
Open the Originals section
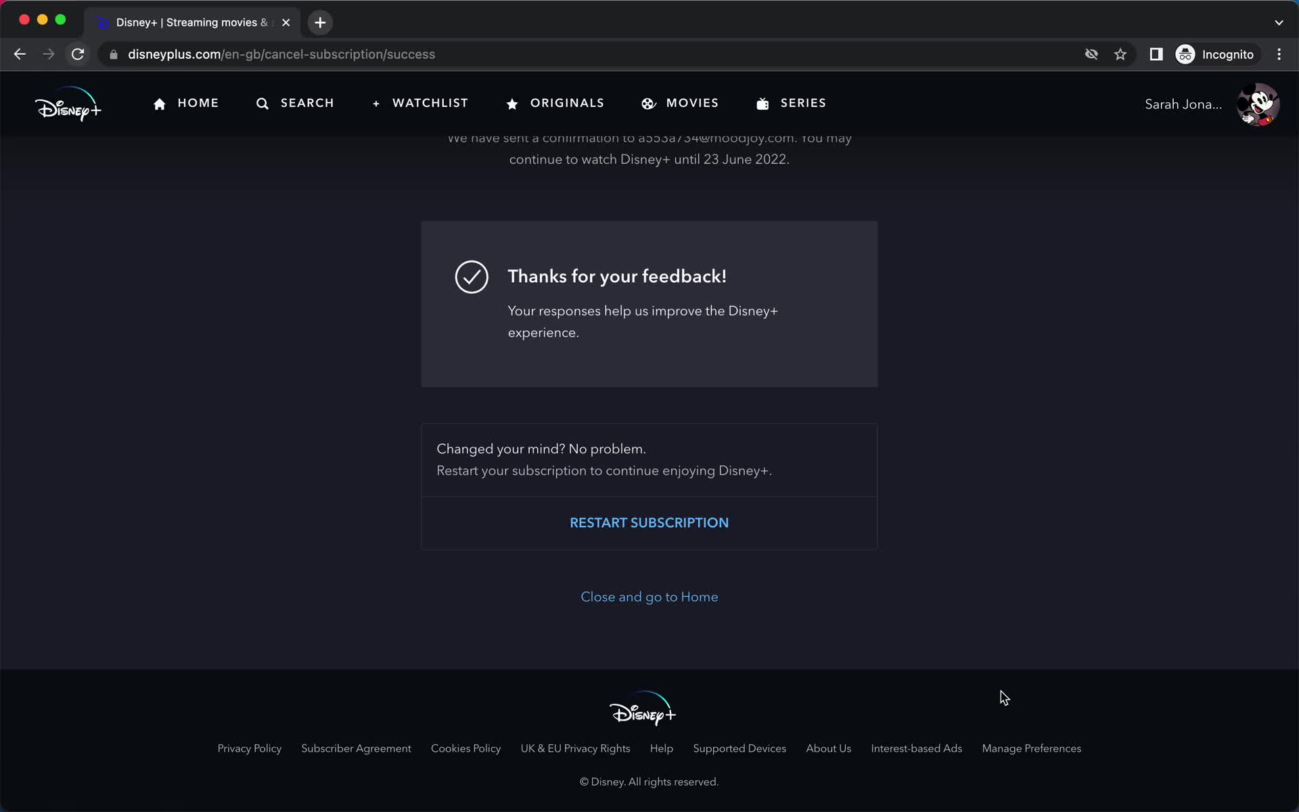point(555,103)
